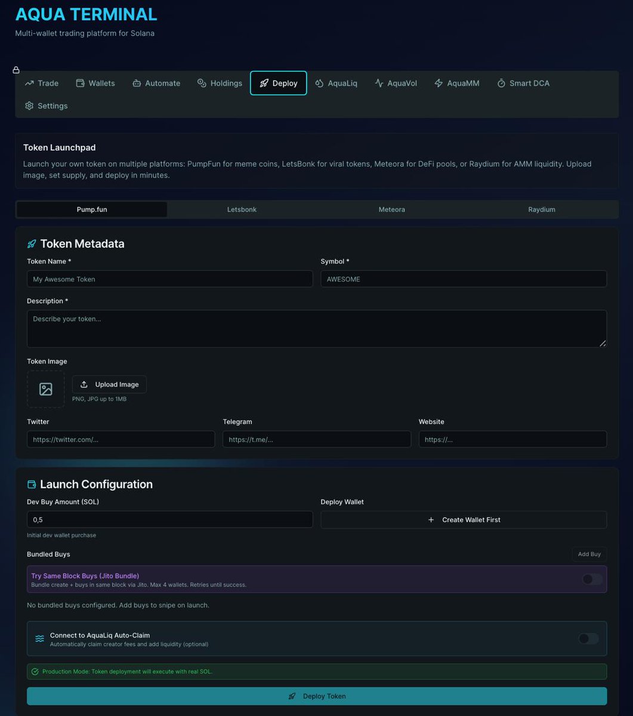
Task: Click the 'Bundled Buys' label
Action: (x=48, y=554)
